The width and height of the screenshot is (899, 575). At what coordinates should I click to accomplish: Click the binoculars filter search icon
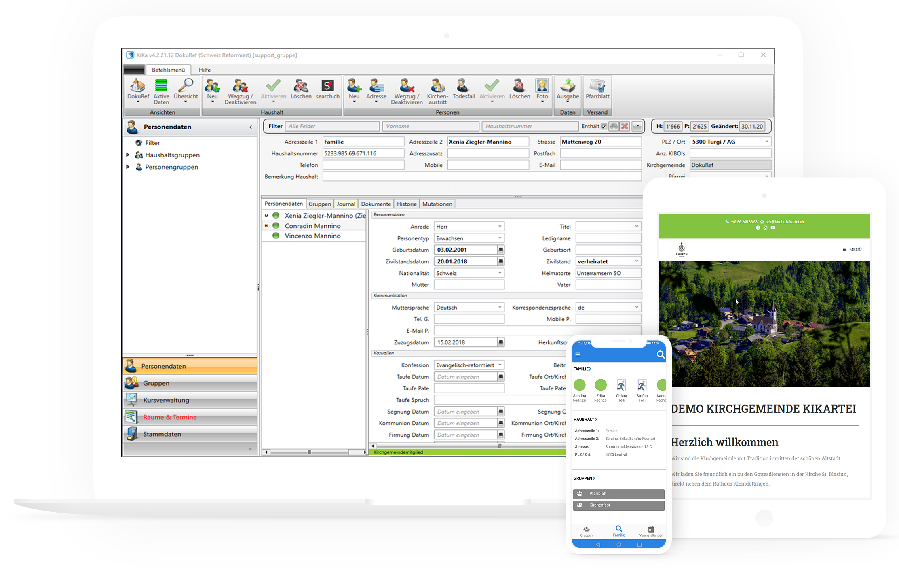(x=614, y=126)
